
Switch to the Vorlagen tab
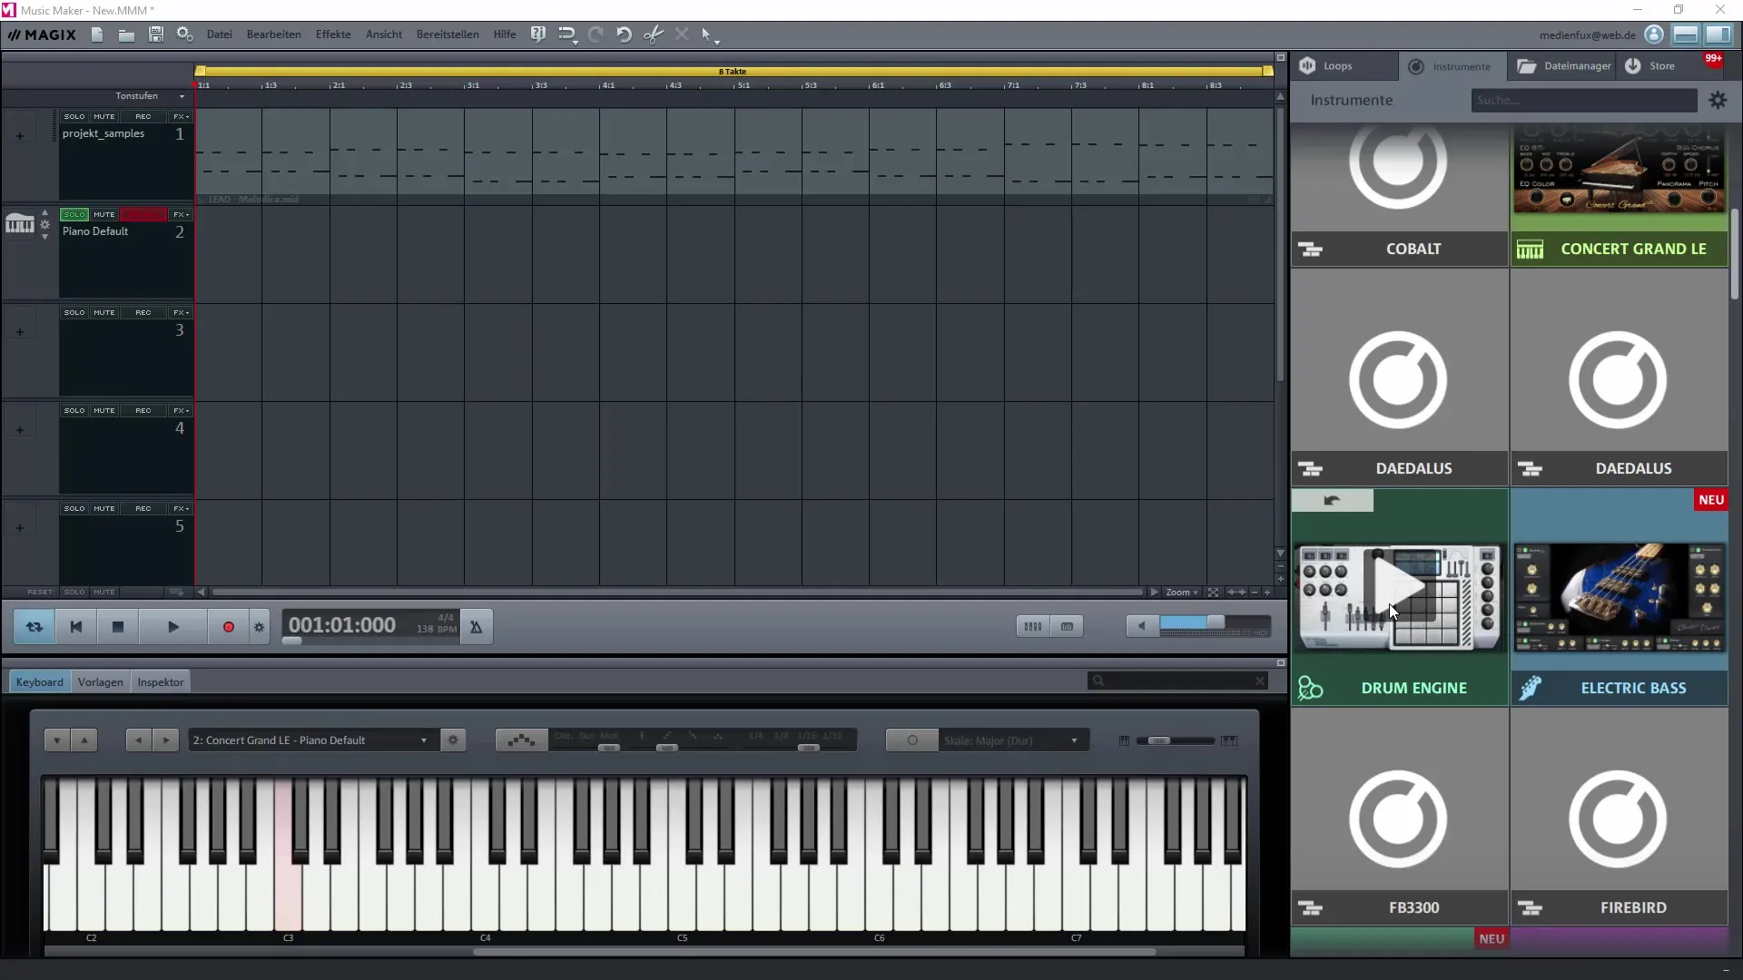(x=100, y=682)
